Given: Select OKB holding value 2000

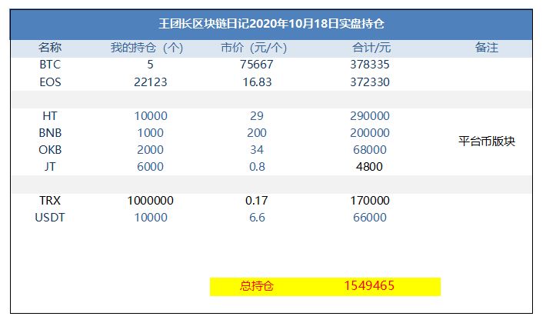Looking at the screenshot, I should click(150, 150).
